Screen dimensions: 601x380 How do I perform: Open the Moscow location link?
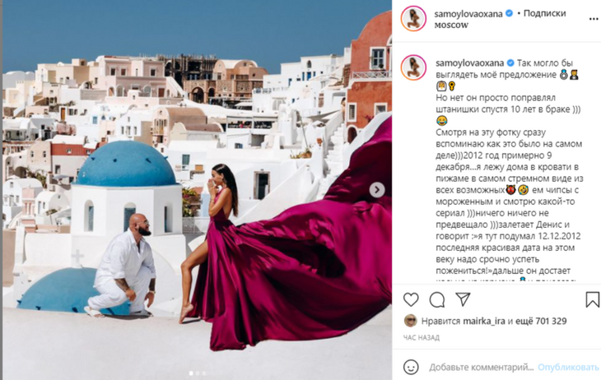click(451, 25)
